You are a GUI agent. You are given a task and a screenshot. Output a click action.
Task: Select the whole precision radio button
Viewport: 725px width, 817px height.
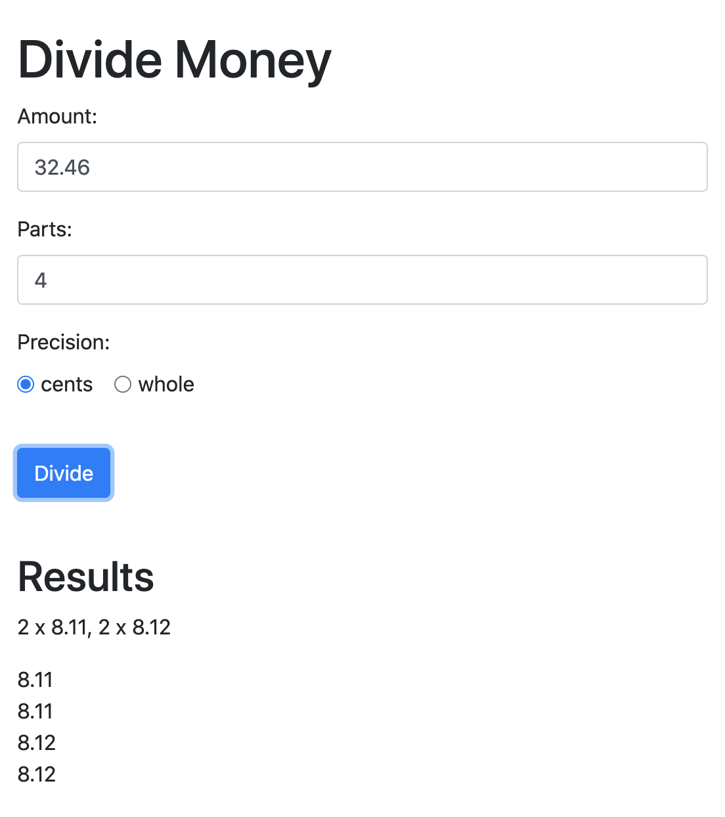(x=123, y=384)
